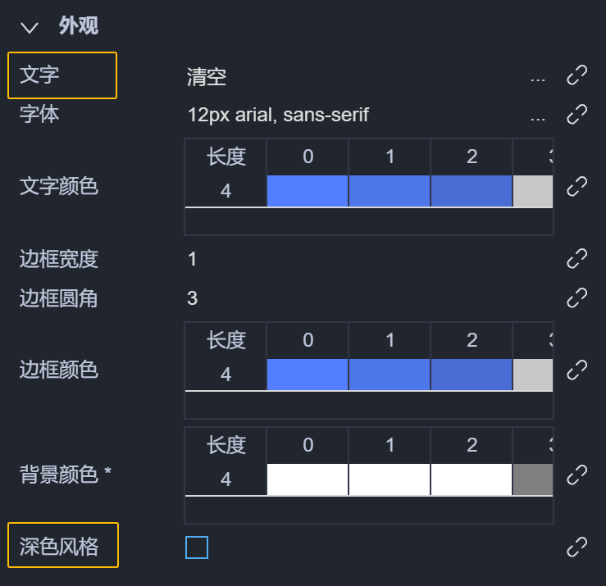Click the 边框圆角 value field showing 3
This screenshot has height=586, width=606.
tap(193, 298)
